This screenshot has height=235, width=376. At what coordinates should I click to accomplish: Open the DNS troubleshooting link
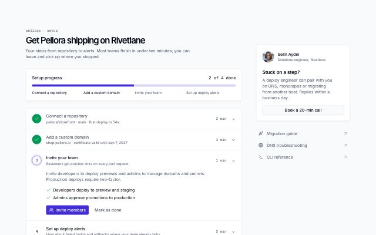point(303,145)
